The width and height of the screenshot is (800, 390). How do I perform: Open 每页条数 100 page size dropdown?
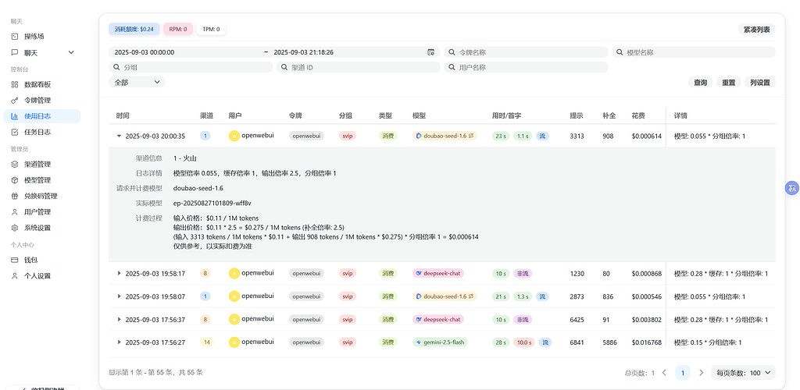pos(744,373)
